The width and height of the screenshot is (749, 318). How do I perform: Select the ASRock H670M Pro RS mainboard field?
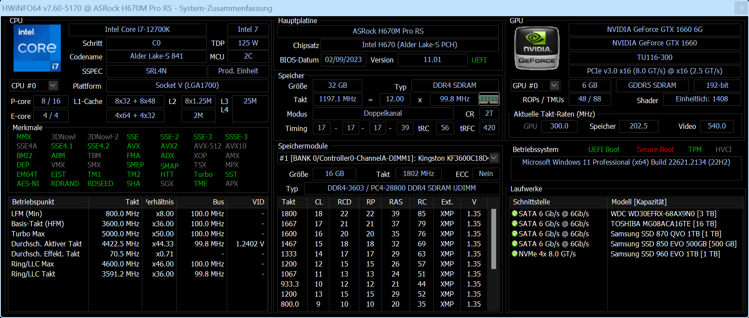[388, 31]
